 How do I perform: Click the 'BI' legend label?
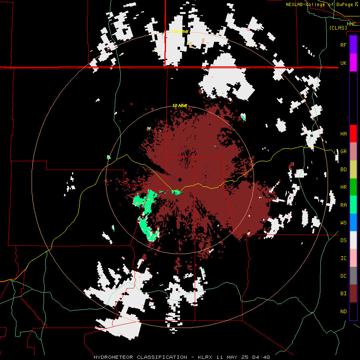[344, 294]
